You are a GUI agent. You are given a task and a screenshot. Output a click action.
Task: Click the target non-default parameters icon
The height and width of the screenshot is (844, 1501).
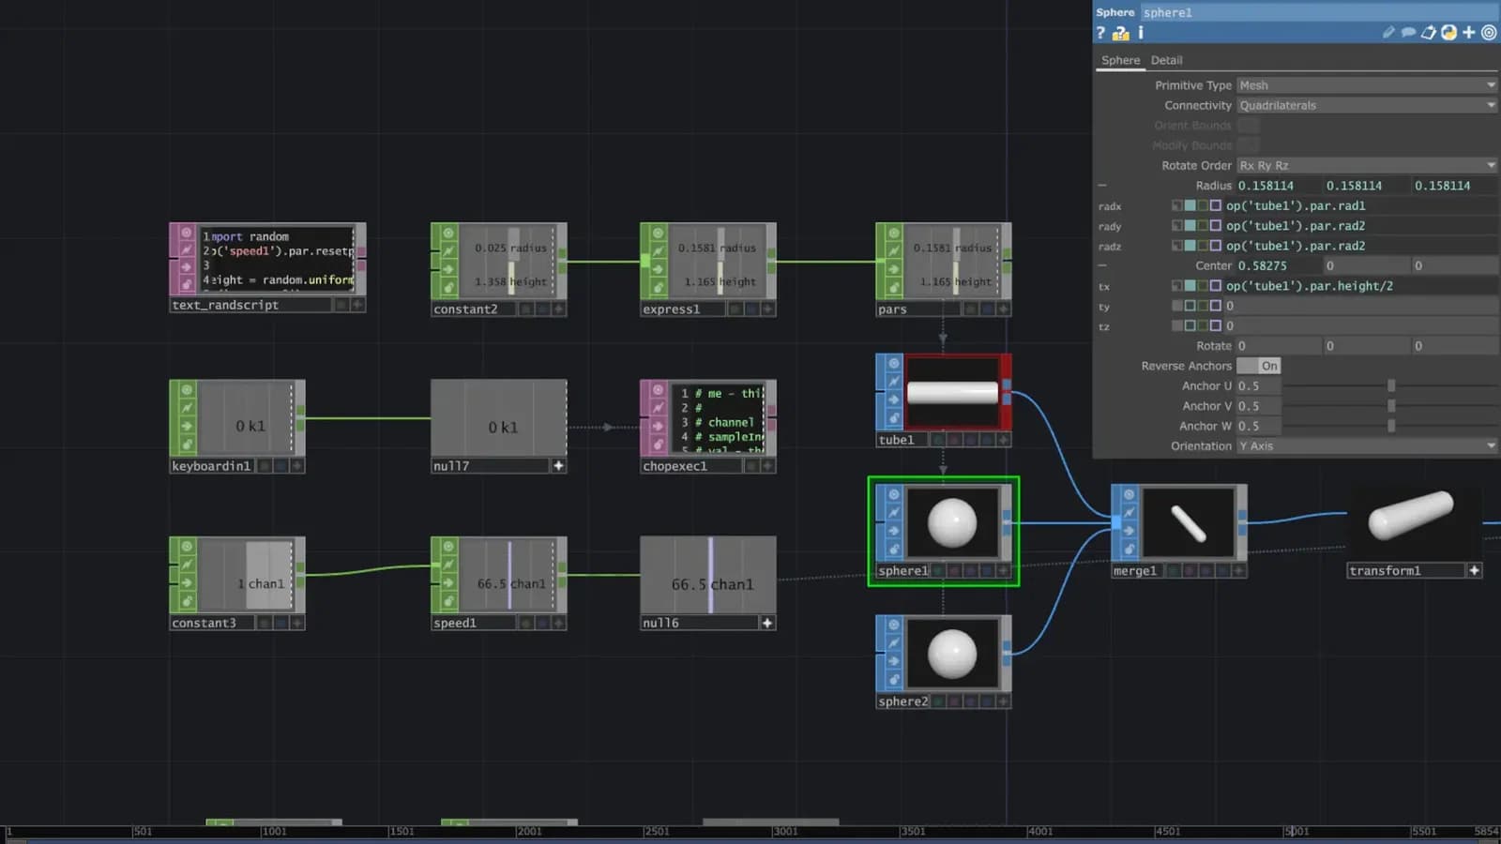pos(1489,33)
